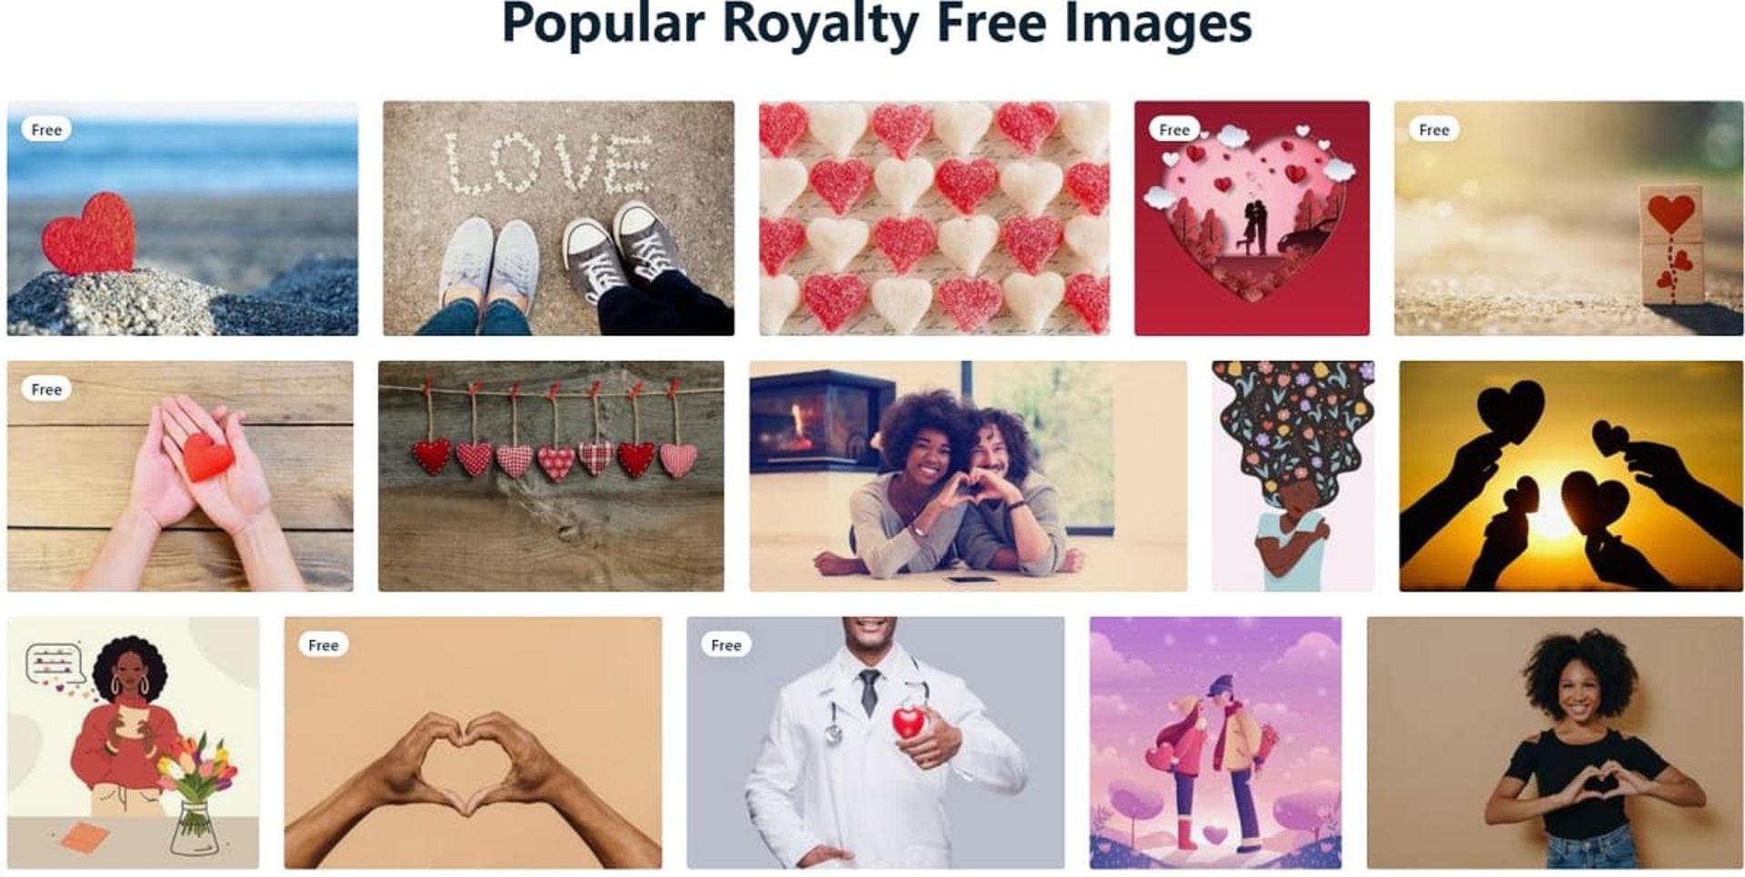This screenshot has height=877, width=1745.
Task: Select the sunset silhouette hands holding hearts image
Action: pos(1570,476)
